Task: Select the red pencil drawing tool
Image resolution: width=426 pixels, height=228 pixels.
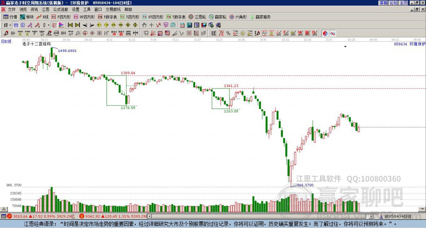Action: click(6, 33)
